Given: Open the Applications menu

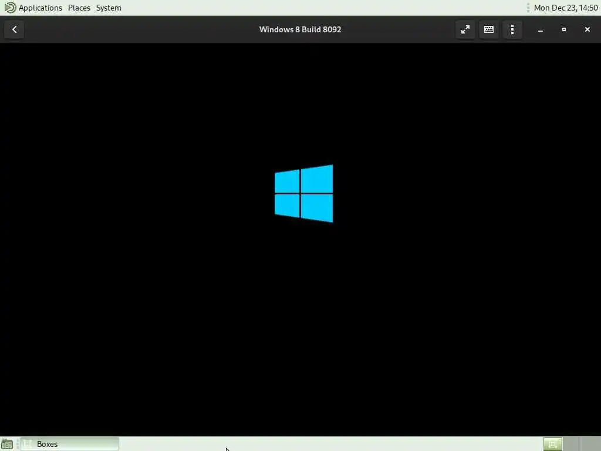Looking at the screenshot, I should coord(40,8).
